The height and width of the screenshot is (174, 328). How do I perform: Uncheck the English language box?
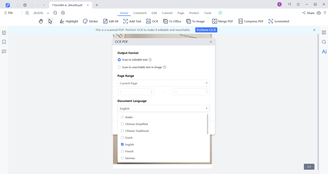tap(123, 144)
